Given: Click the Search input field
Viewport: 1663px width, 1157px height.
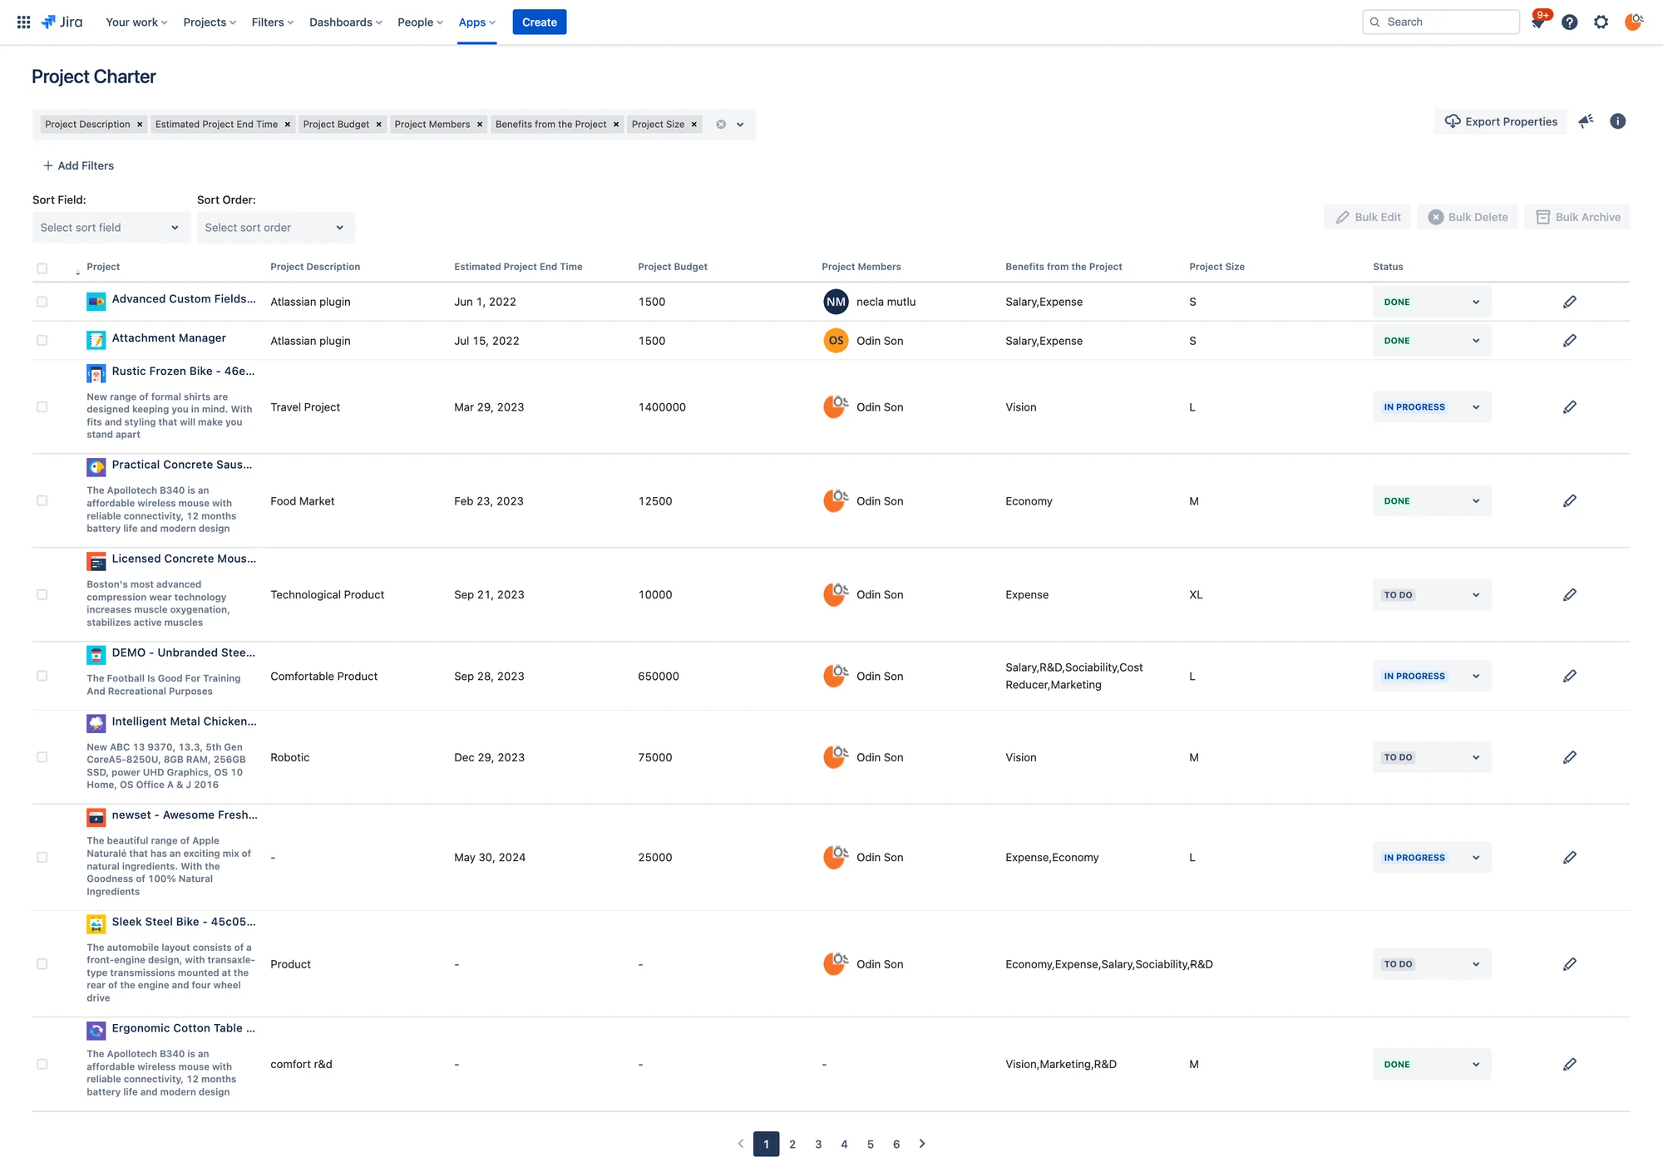Looking at the screenshot, I should pos(1441,22).
